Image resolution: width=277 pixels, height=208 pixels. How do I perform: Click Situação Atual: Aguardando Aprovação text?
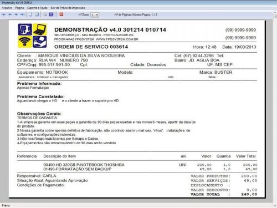(x=52, y=180)
